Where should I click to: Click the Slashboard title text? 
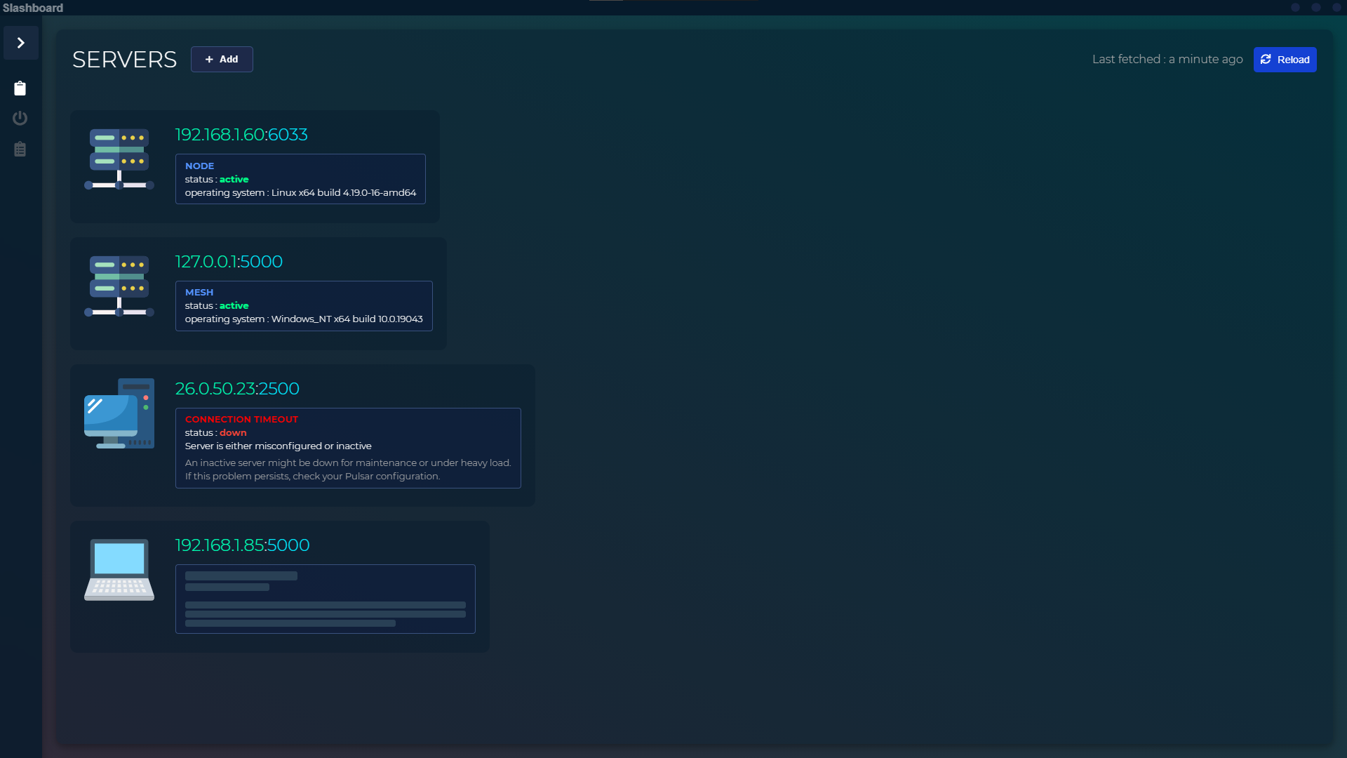[x=33, y=8]
